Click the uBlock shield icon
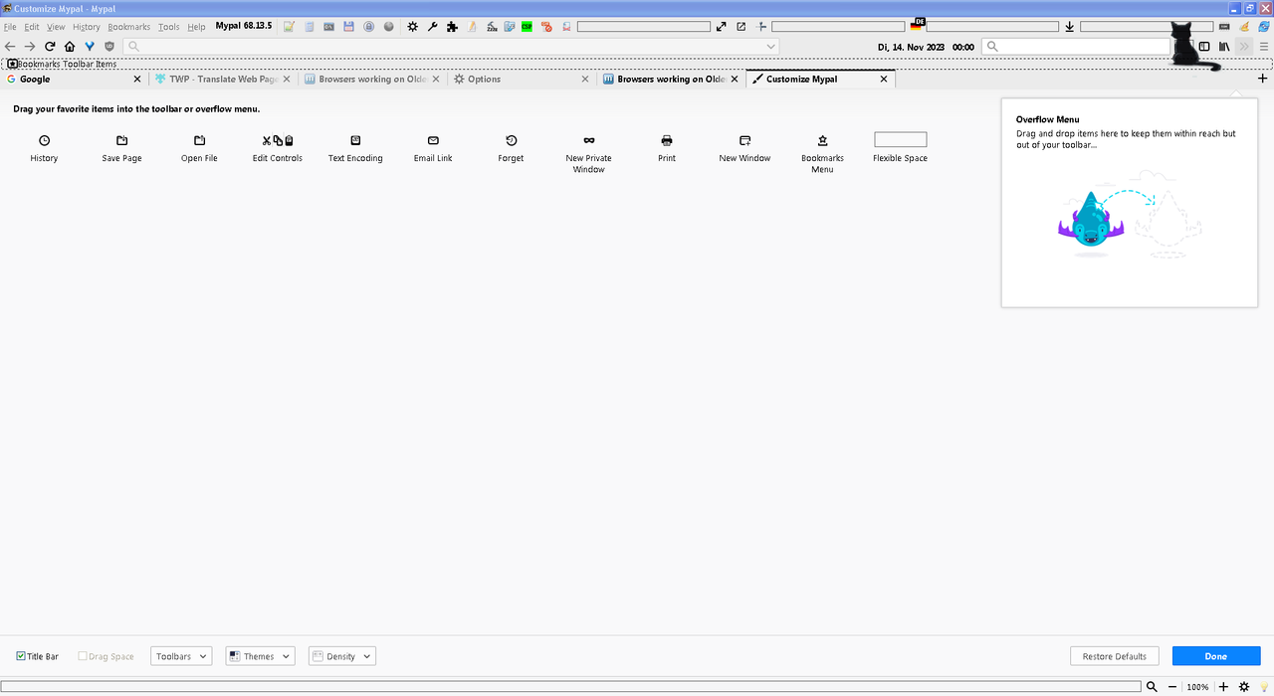Screen dimensions: 1274x696 pos(109,46)
